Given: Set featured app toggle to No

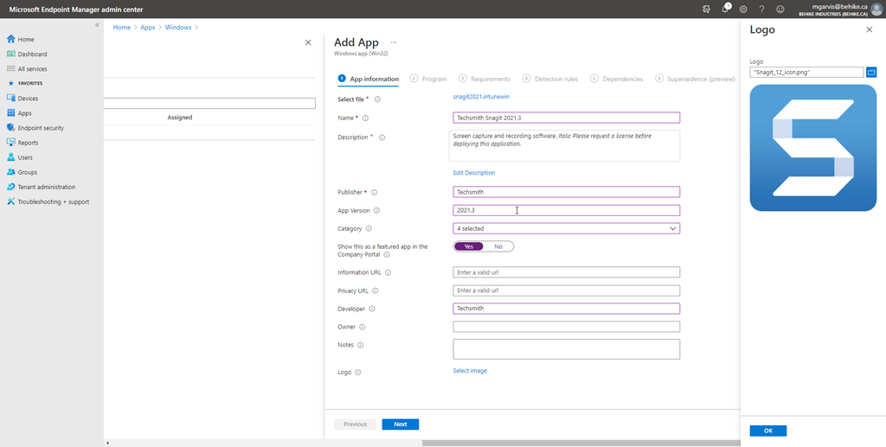Looking at the screenshot, I should pos(498,246).
